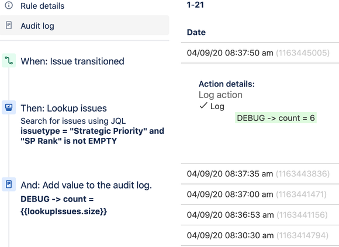The height and width of the screenshot is (247, 339).
Task: Open the Then: Lookup issues component
Action: click(64, 108)
